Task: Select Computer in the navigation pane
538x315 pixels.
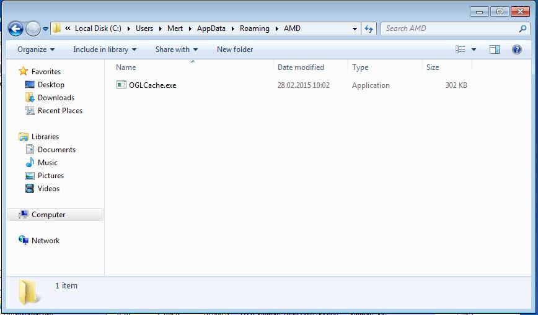Action: [48, 215]
